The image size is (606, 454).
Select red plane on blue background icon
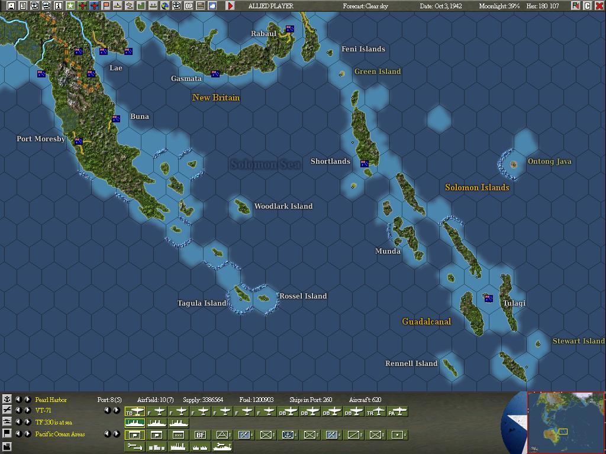tap(94, 6)
